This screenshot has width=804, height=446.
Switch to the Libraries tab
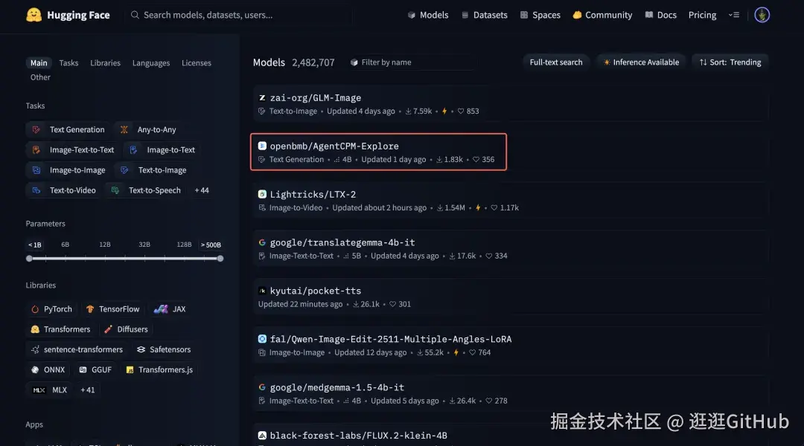pyautogui.click(x=105, y=62)
